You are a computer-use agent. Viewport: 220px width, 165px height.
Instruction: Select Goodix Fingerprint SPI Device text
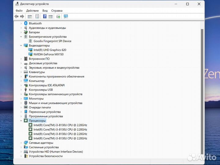click(52, 41)
